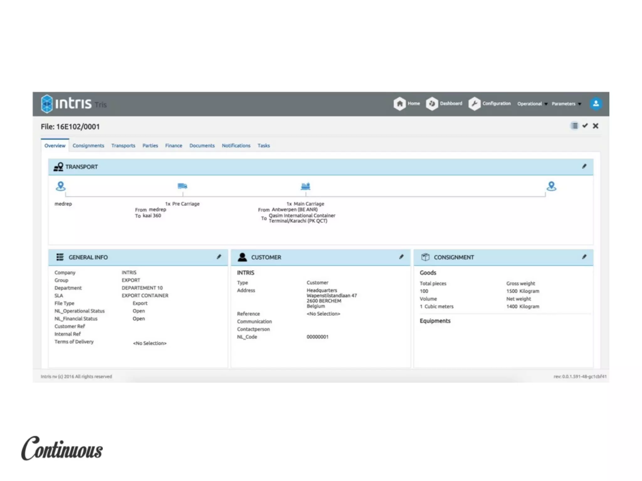642x481 pixels.
Task: Switch to the Consignments tab
Action: (x=88, y=146)
